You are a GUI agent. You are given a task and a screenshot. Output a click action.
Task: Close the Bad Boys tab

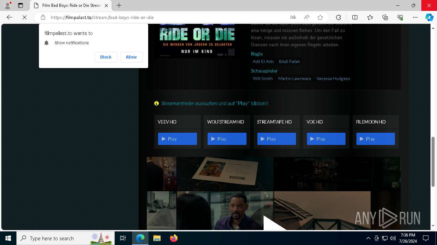pyautogui.click(x=107, y=5)
